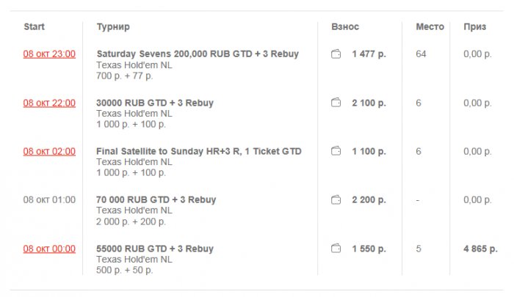Select Saturday Sevens 200,000 RUB GTD title

pyautogui.click(x=198, y=54)
